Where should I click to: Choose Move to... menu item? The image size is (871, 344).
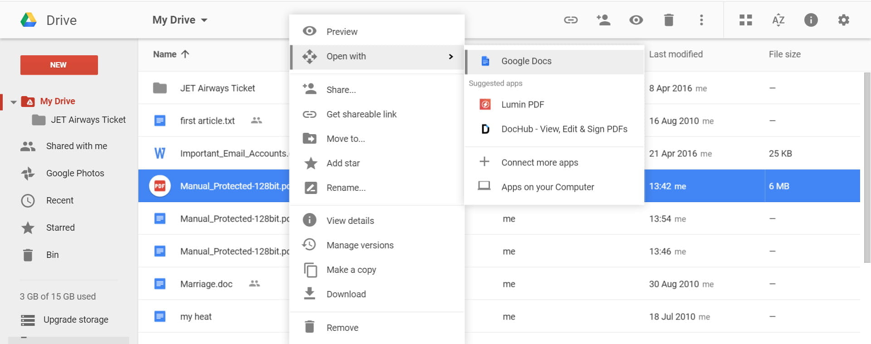(x=377, y=139)
